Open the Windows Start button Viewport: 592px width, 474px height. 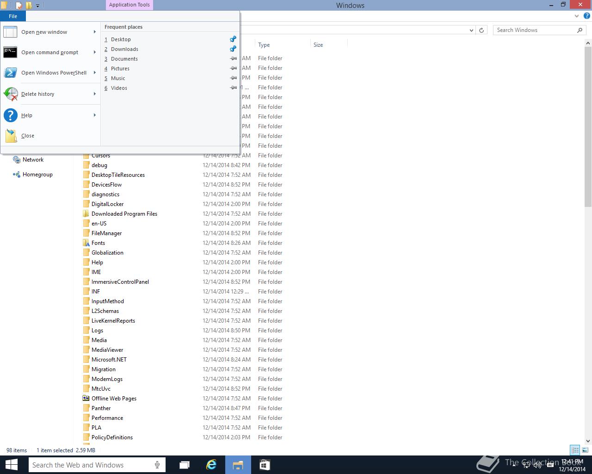pyautogui.click(x=11, y=465)
